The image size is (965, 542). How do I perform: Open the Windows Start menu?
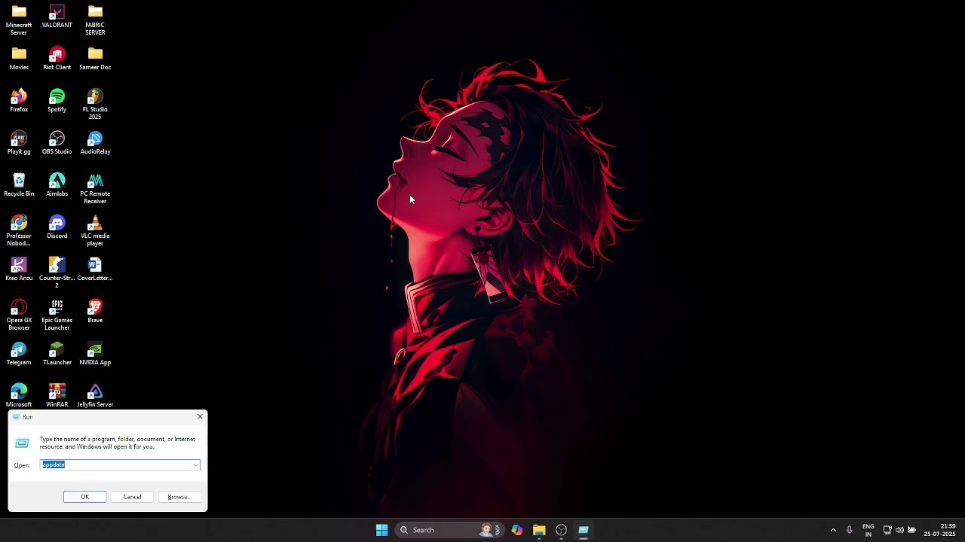tap(381, 530)
